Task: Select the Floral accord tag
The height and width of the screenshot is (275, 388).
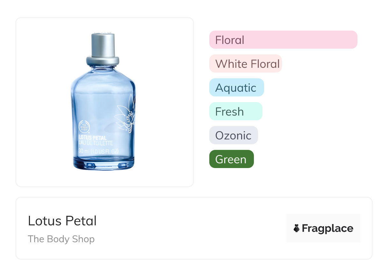Action: tap(283, 40)
